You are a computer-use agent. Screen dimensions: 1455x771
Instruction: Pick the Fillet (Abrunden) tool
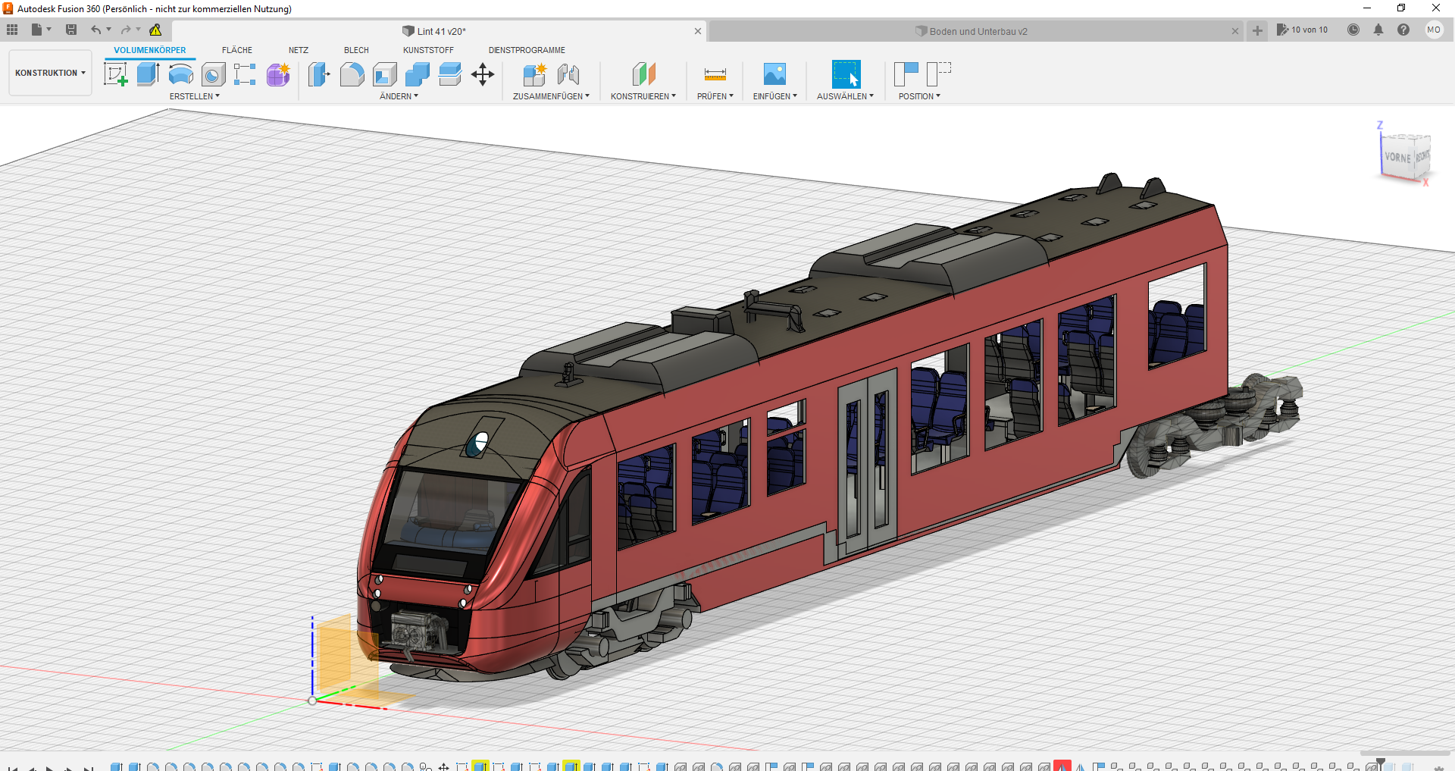[x=352, y=74]
